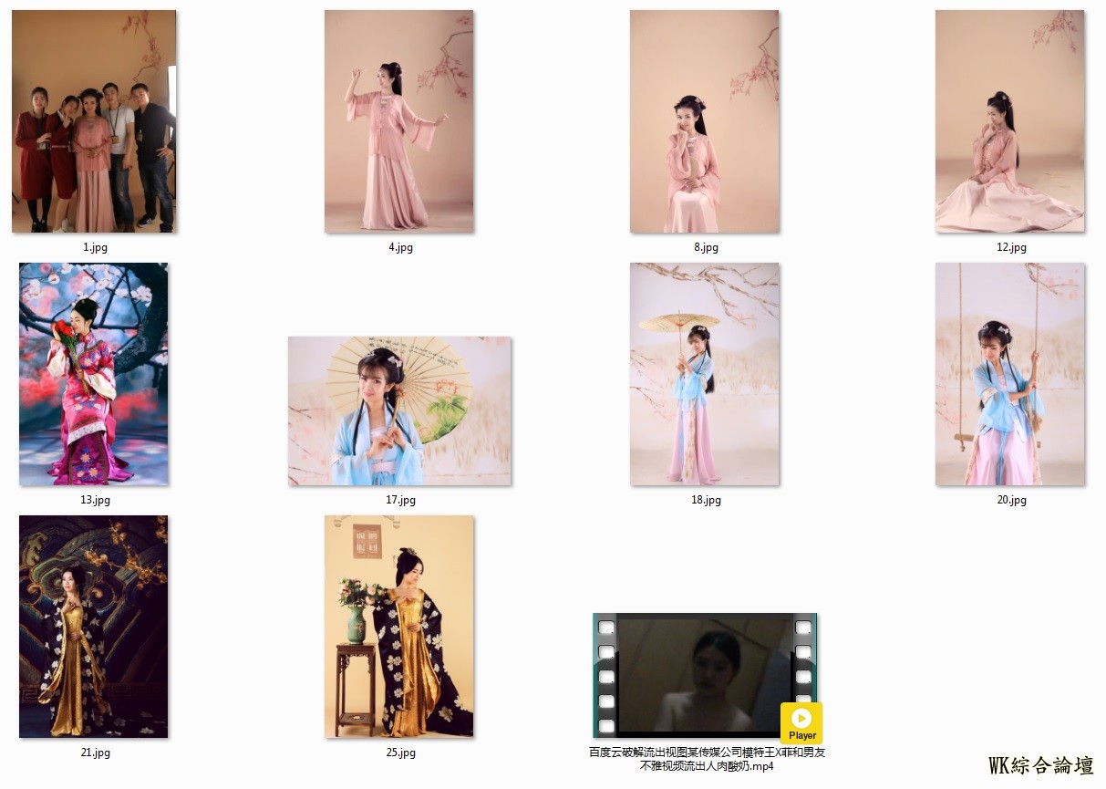Screen dimensions: 1106x789
Task: Select the 25.jpg image thumbnail
Action: [398, 627]
